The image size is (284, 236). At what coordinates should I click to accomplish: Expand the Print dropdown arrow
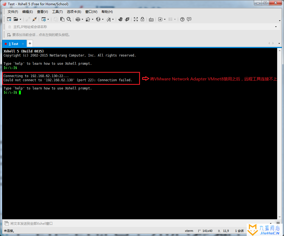click(x=82, y=19)
